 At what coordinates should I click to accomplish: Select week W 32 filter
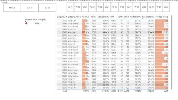point(166,7)
